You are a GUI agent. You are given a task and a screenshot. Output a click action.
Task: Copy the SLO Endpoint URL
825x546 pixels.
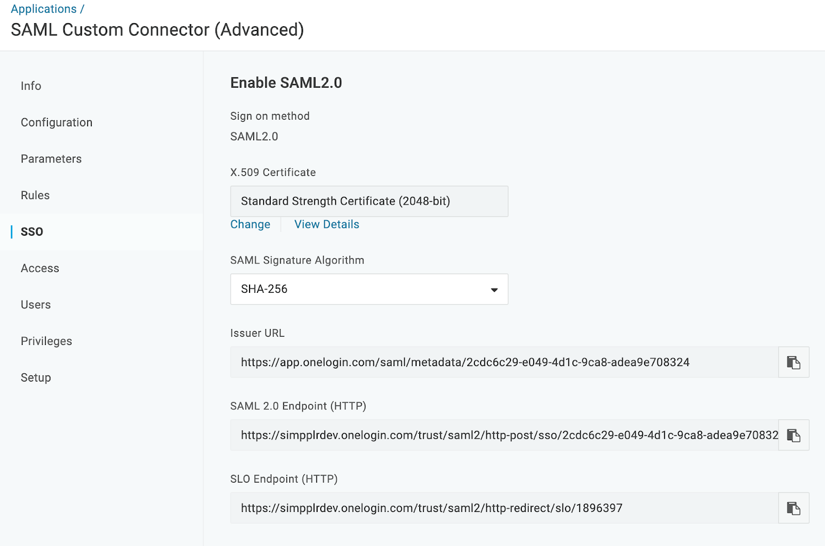tap(793, 508)
